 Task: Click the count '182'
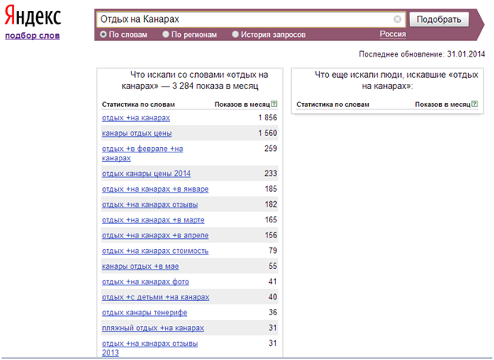pyautogui.click(x=271, y=204)
